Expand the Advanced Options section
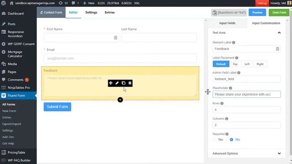 click(x=279, y=154)
